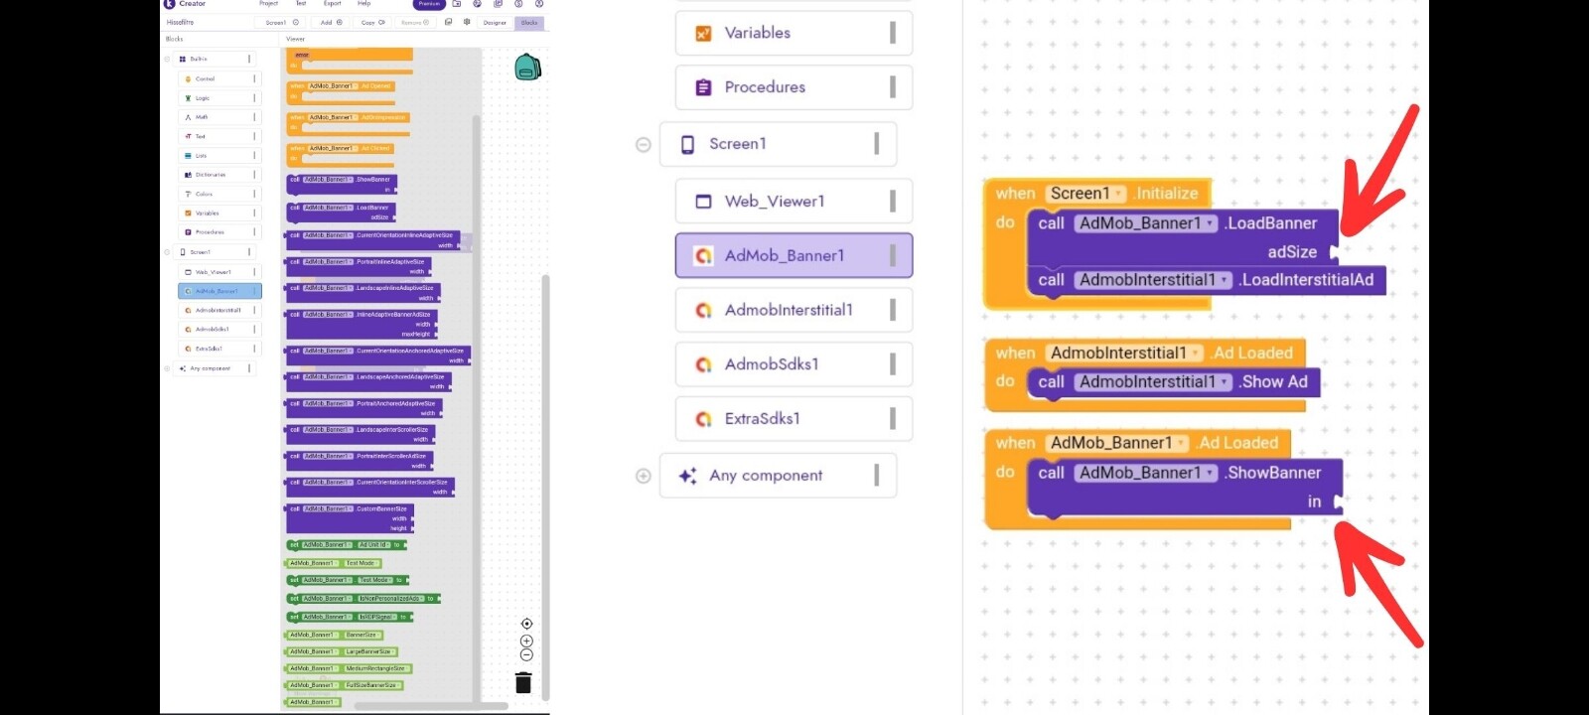
Task: Expand Any component group in enlarged list
Action: pyautogui.click(x=643, y=476)
